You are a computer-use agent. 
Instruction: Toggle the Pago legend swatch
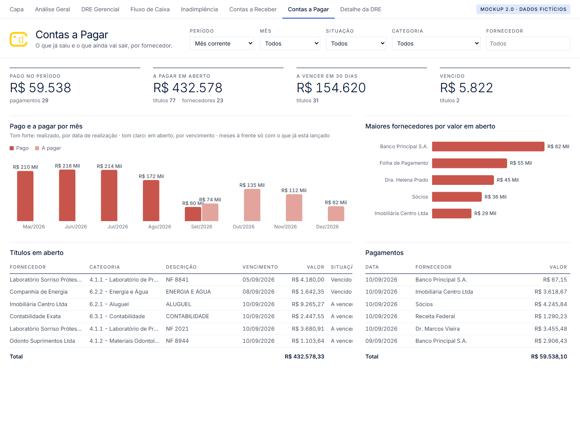pyautogui.click(x=12, y=148)
